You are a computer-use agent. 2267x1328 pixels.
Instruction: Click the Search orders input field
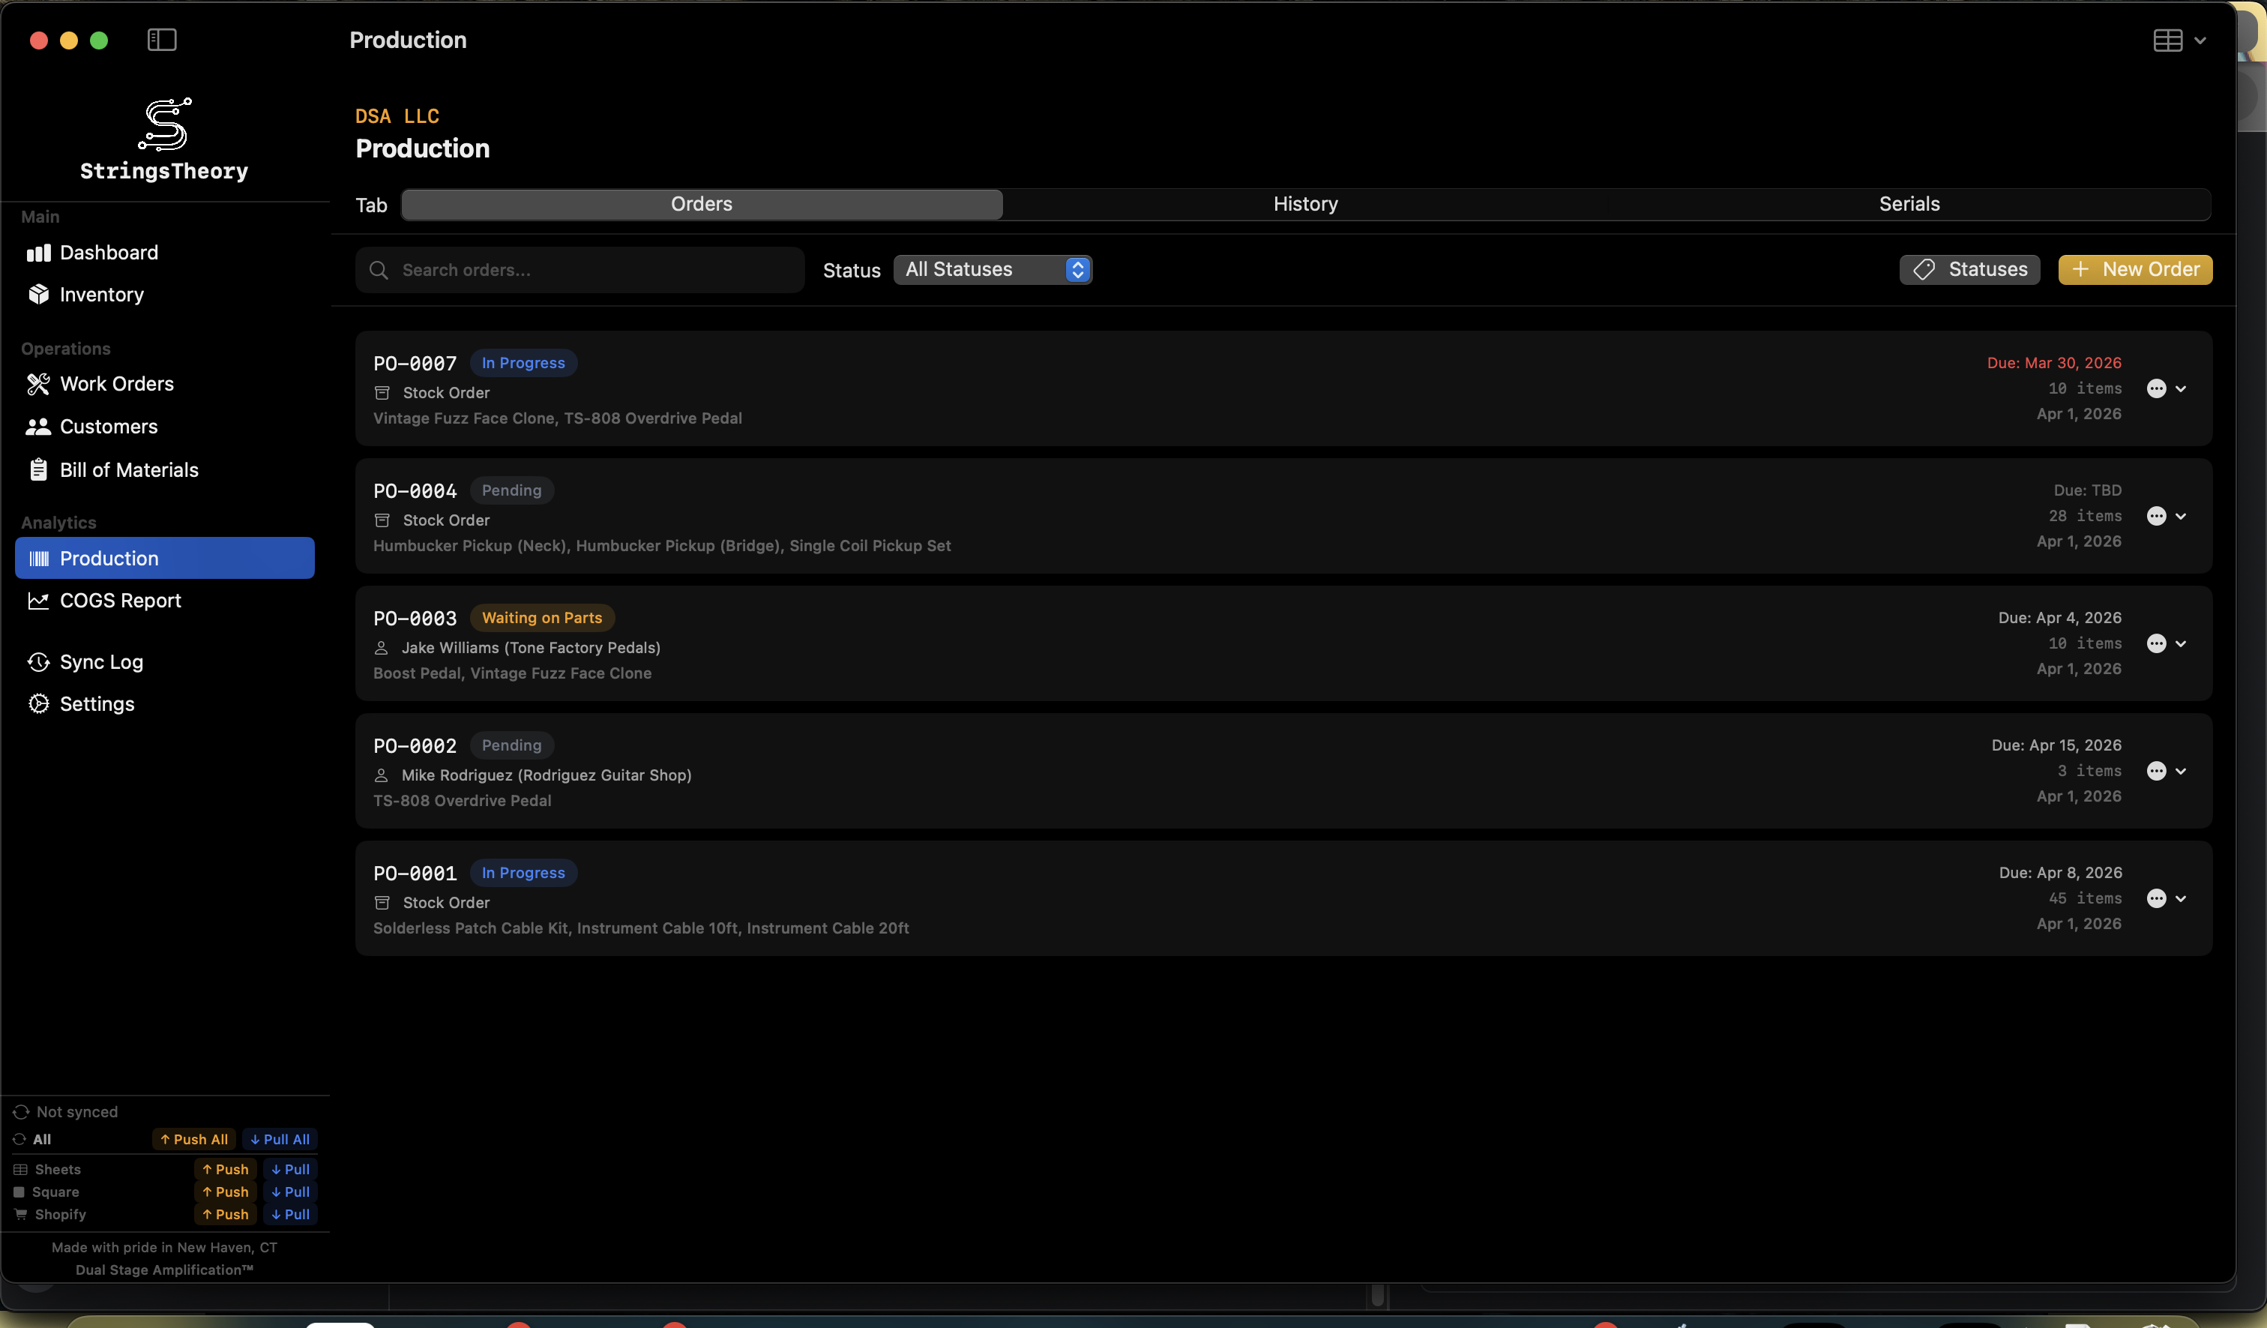[x=580, y=270]
